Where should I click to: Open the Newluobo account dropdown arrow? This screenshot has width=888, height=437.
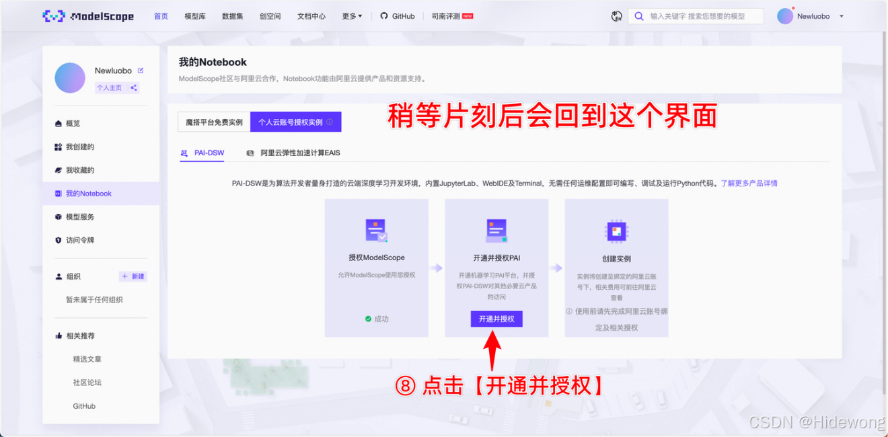click(842, 16)
